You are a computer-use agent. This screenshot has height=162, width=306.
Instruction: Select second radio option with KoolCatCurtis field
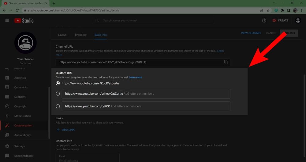58,94
